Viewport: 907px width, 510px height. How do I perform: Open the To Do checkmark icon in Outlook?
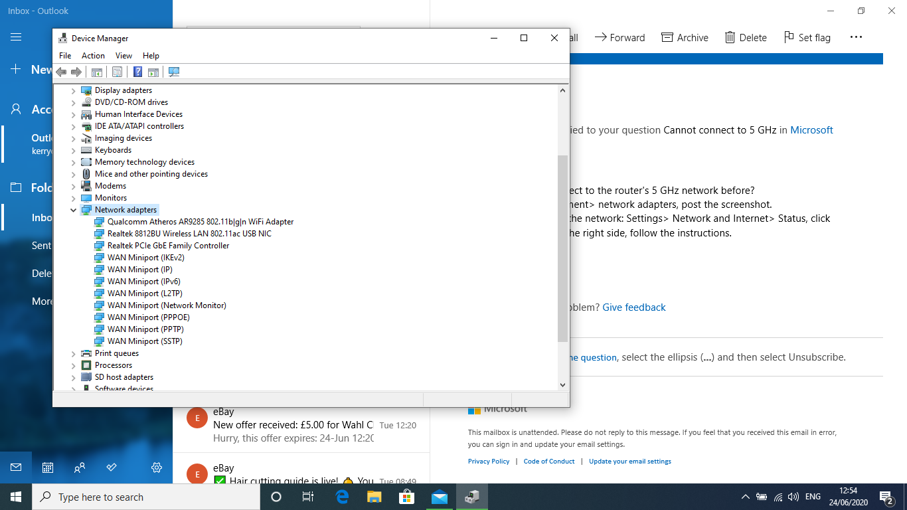[112, 467]
